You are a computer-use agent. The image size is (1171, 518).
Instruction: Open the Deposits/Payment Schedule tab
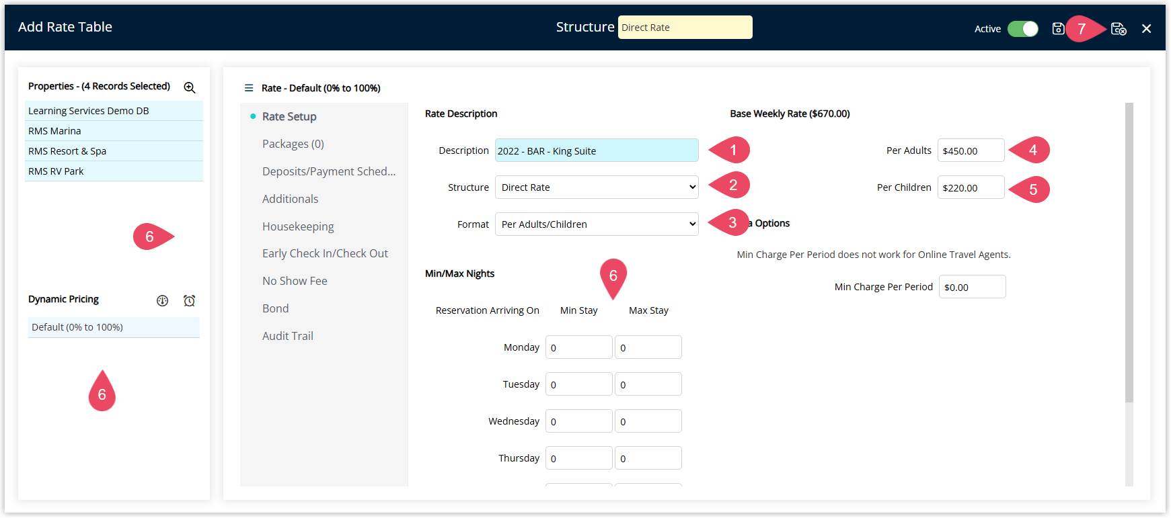pos(329,171)
